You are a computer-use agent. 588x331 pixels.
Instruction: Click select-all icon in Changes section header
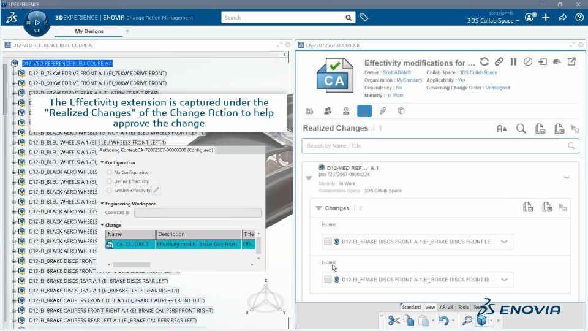(x=528, y=207)
